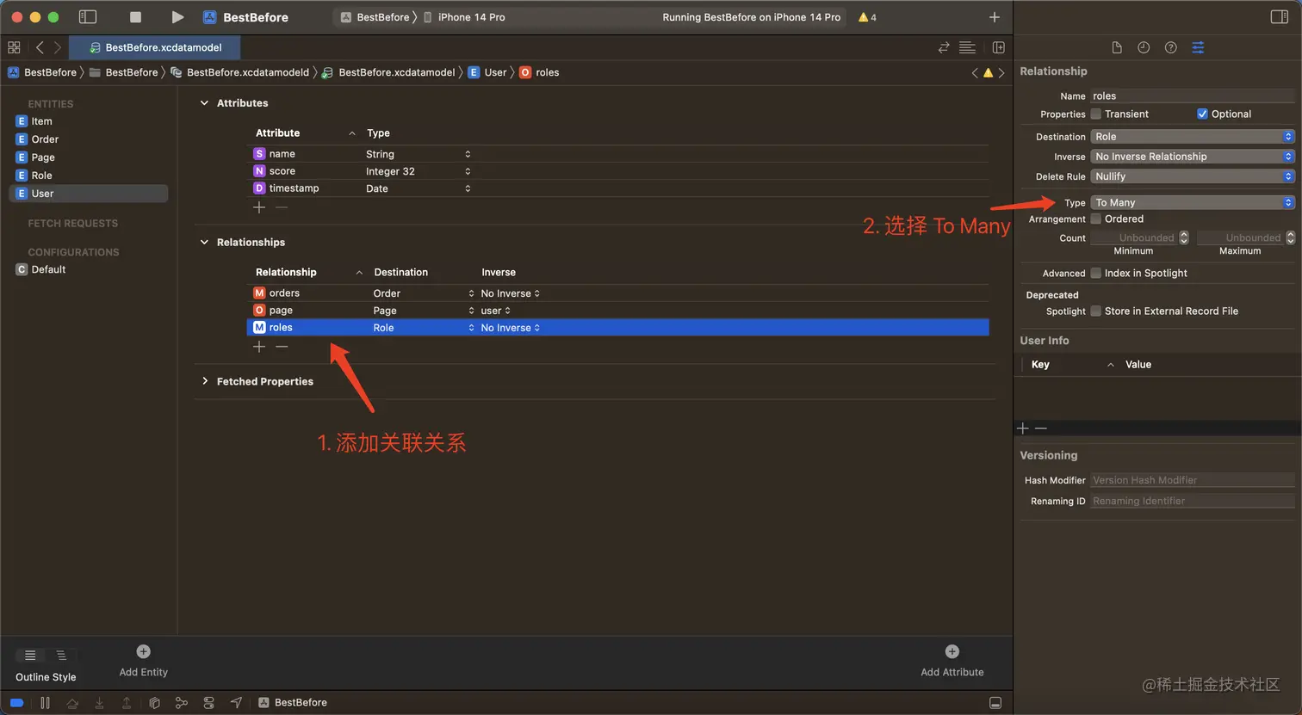This screenshot has width=1302, height=715.
Task: Add an editor on the right
Action: pyautogui.click(x=998, y=47)
